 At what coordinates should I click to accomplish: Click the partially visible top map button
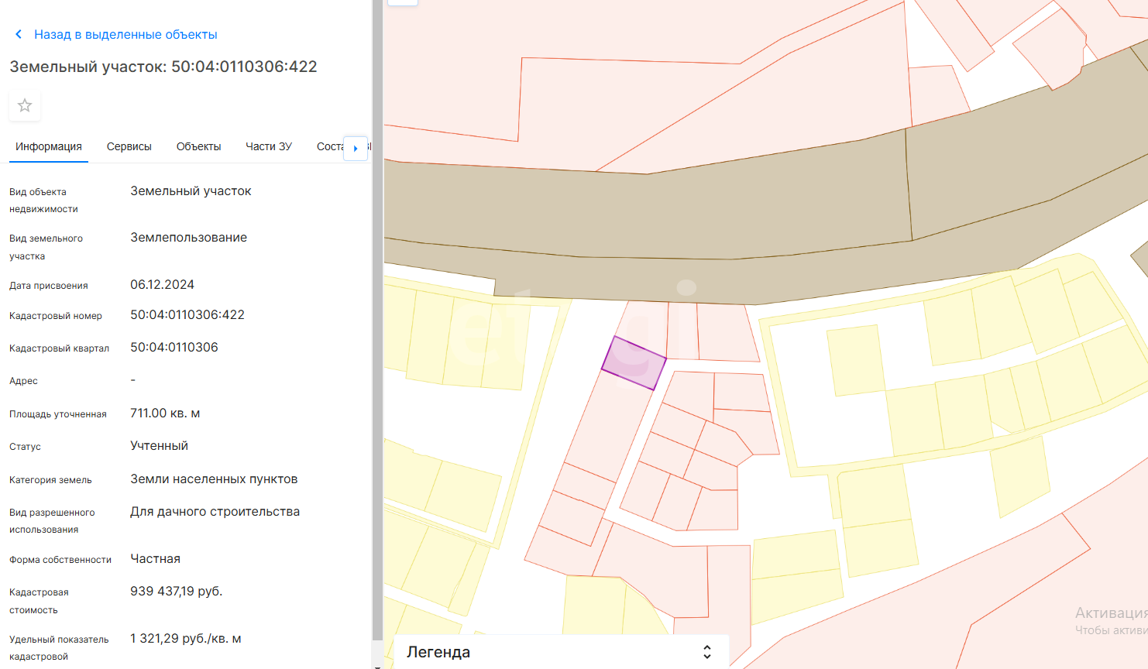pyautogui.click(x=403, y=2)
